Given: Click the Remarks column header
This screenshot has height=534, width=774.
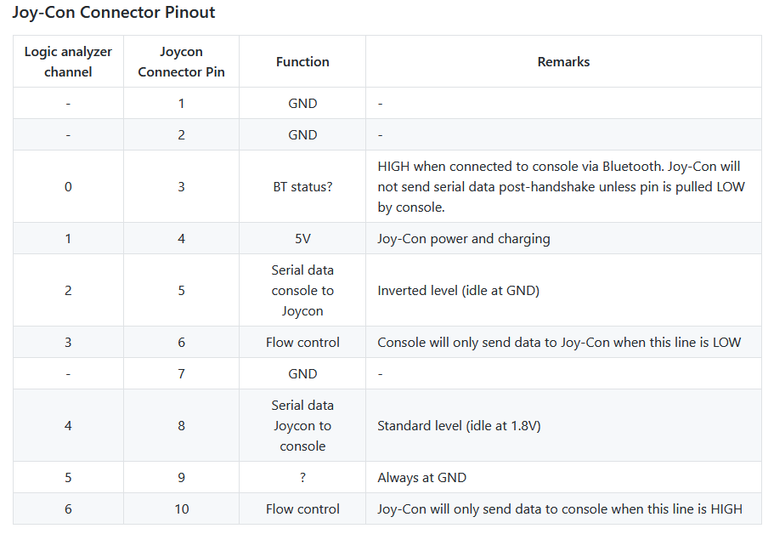Looking at the screenshot, I should 563,62.
